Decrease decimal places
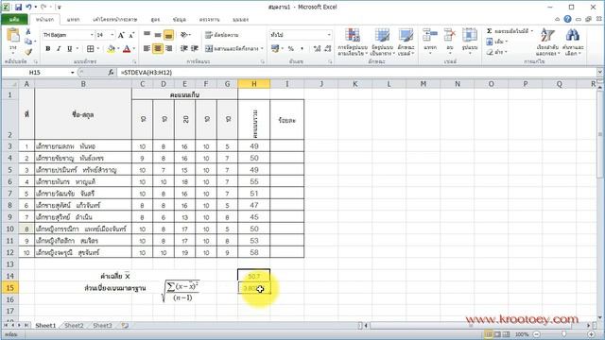The image size is (605, 340). coord(328,48)
